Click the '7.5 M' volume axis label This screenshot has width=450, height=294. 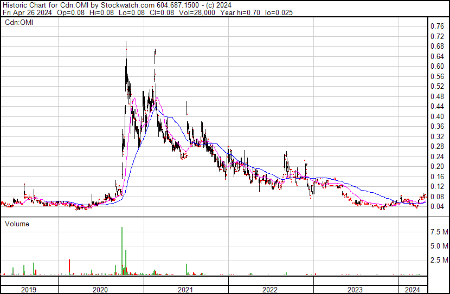point(439,232)
